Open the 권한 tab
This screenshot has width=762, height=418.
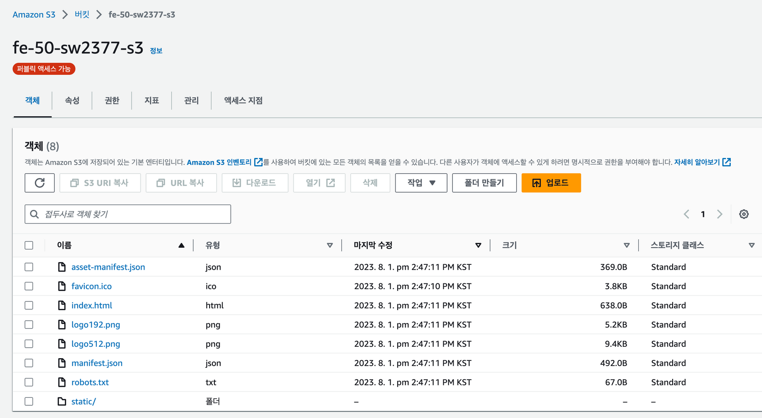point(112,101)
